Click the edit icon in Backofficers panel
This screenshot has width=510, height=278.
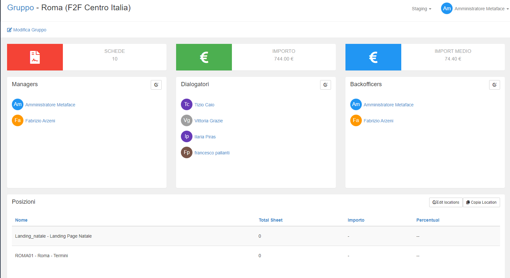[494, 85]
